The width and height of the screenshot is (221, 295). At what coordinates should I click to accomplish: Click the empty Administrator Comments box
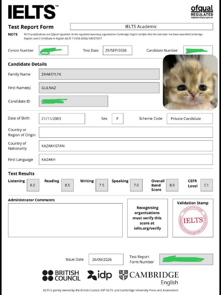[x=65, y=220]
